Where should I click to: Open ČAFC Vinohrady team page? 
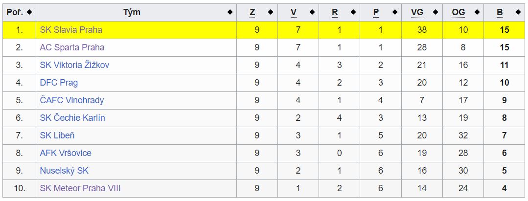[x=72, y=100]
